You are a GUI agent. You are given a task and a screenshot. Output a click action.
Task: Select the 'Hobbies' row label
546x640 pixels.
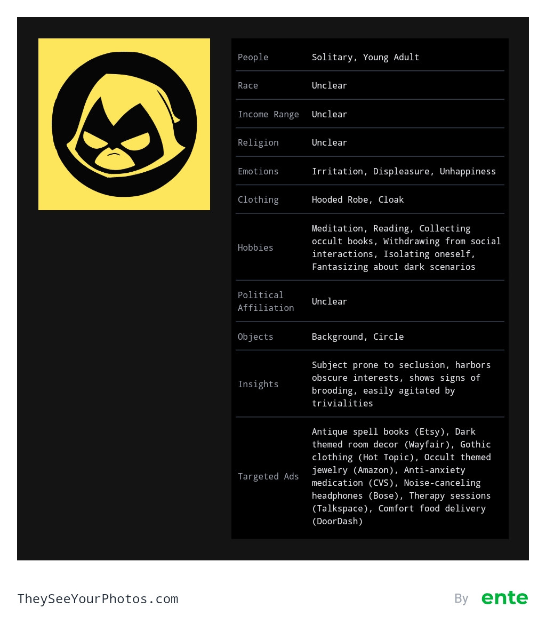(255, 247)
